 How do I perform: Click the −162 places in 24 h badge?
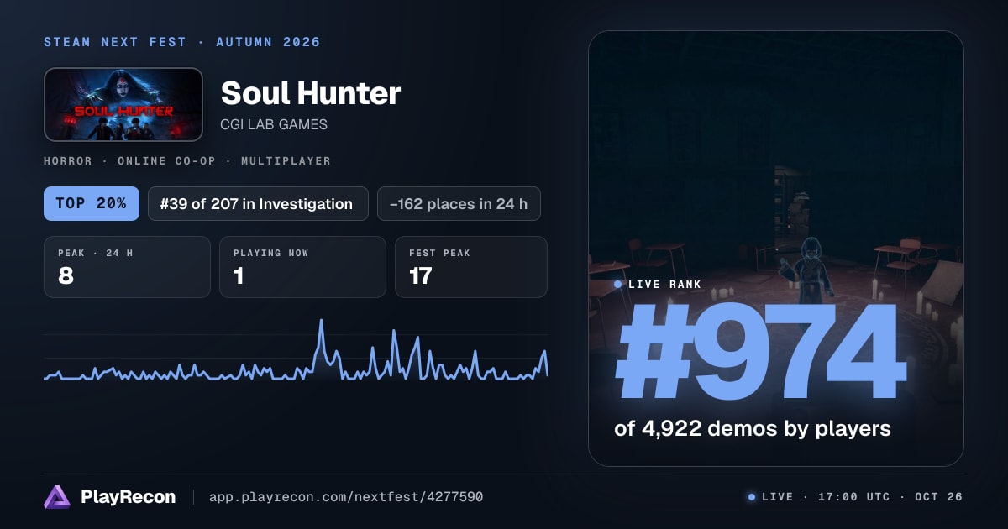(459, 203)
